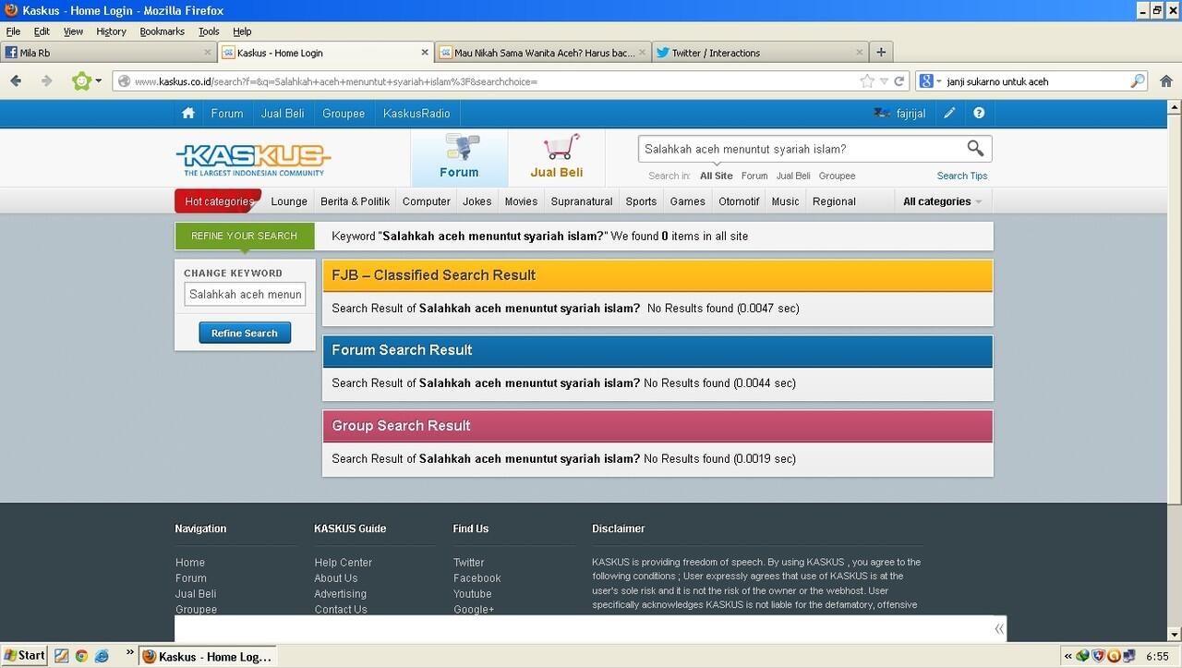Open the View menu
1182x668 pixels.
point(73,31)
